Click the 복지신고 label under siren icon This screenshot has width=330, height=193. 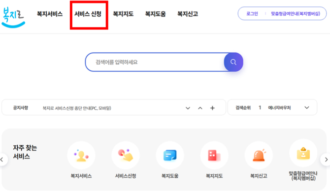pos(259,176)
